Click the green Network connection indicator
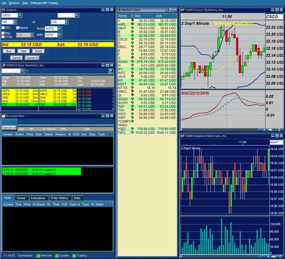The width and height of the screenshot is (285, 259). tap(38, 255)
